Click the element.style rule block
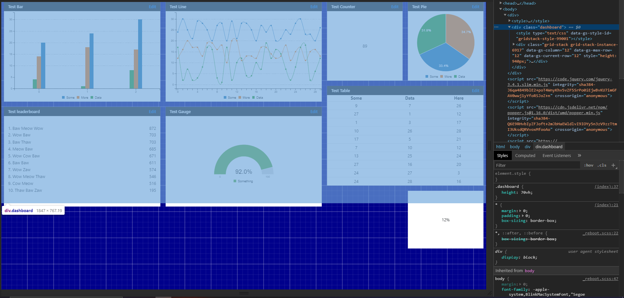 point(556,176)
